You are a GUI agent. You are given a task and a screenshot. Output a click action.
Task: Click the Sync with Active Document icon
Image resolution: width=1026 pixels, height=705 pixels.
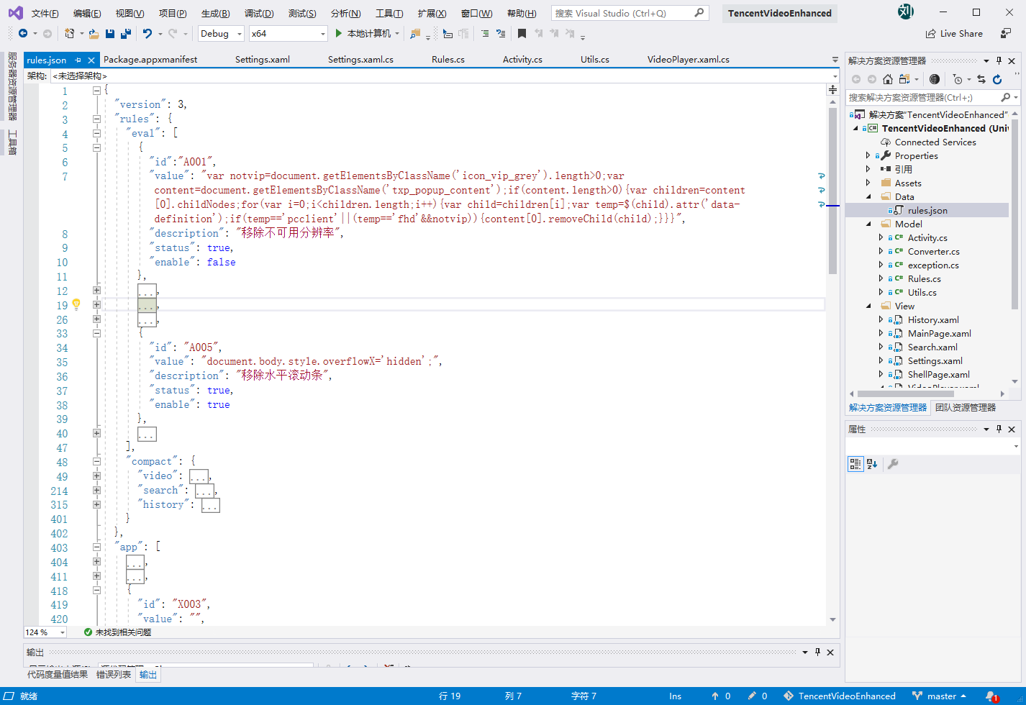[981, 79]
